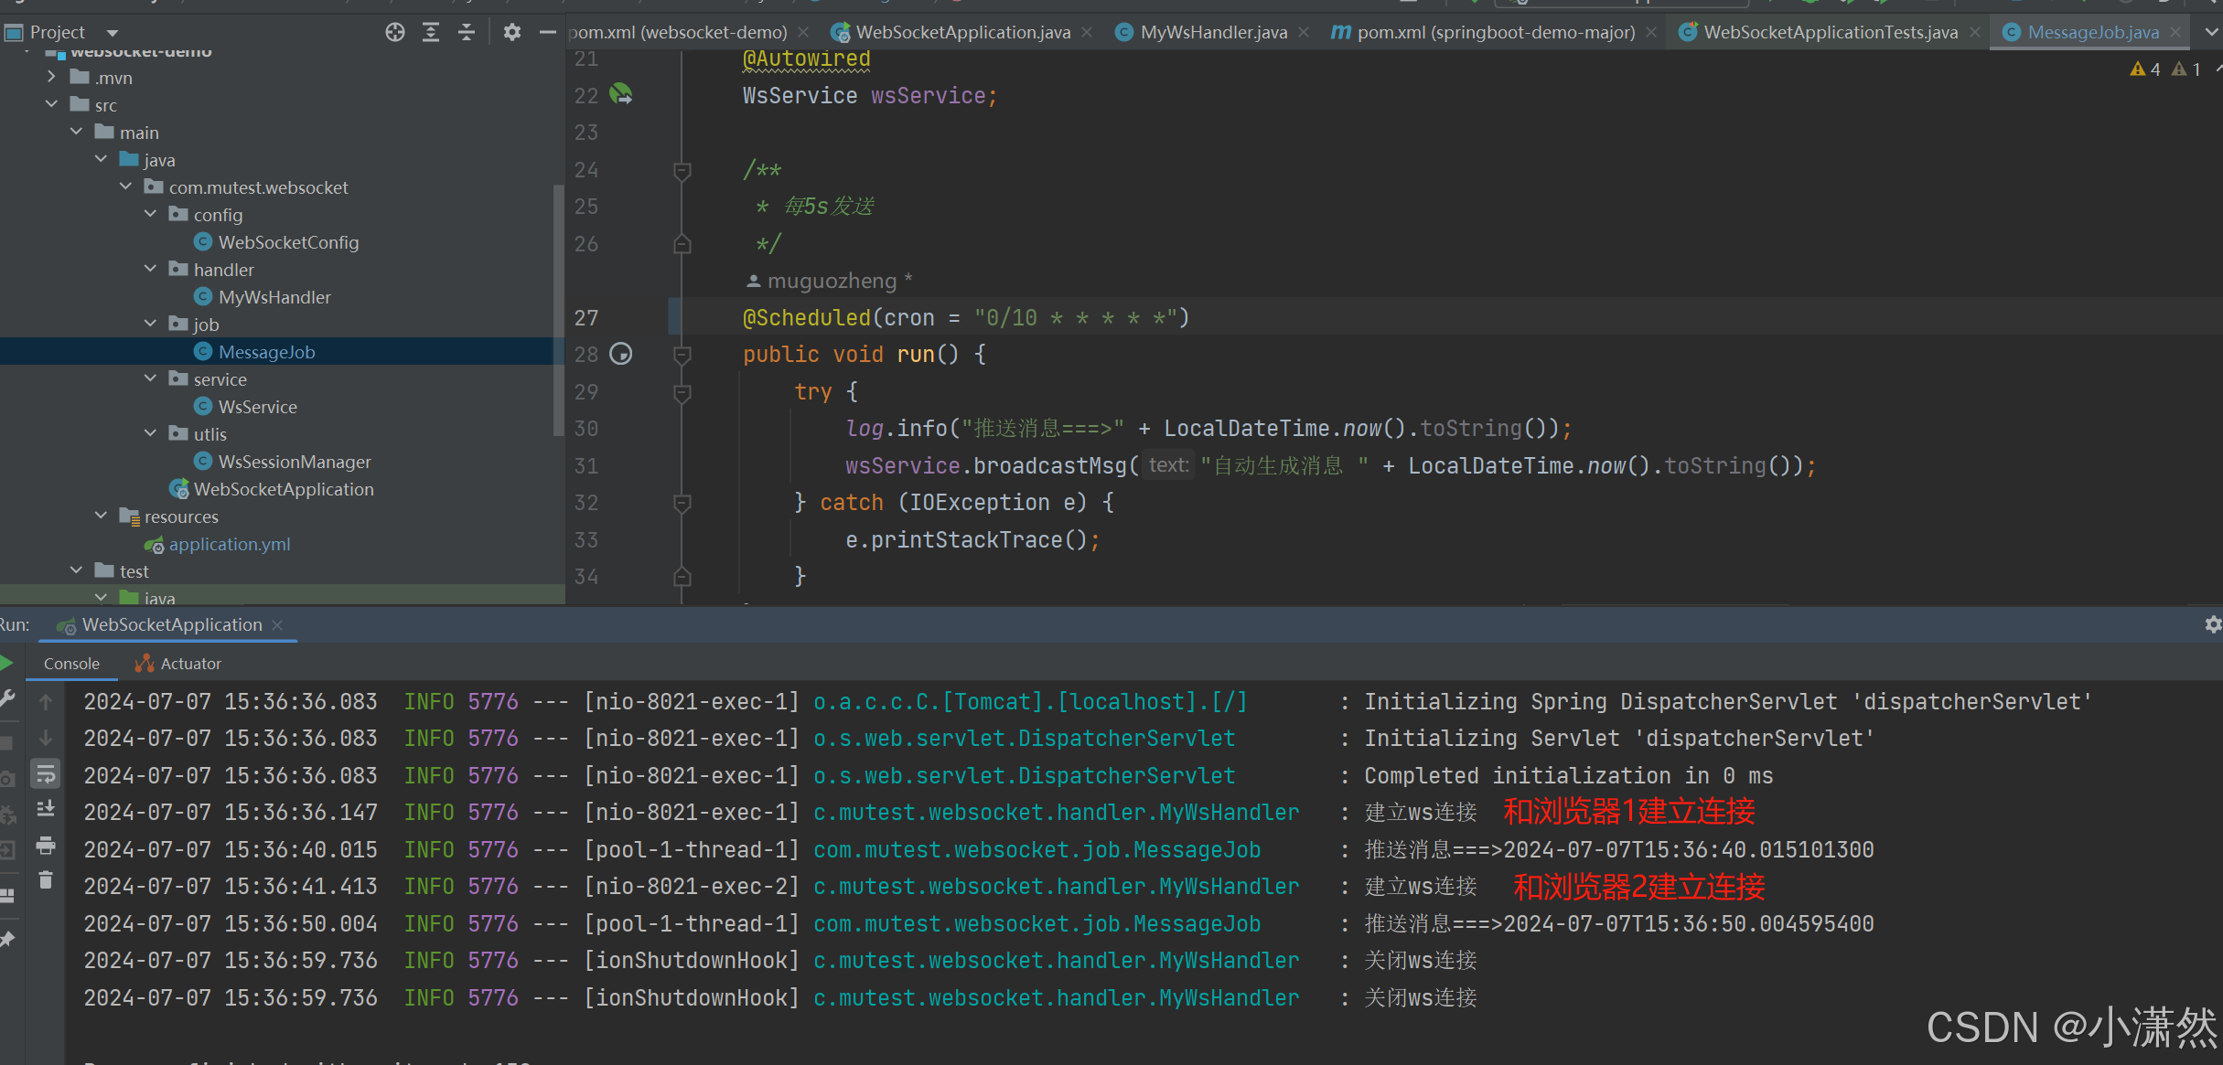Open the Actuator tab

click(x=178, y=664)
